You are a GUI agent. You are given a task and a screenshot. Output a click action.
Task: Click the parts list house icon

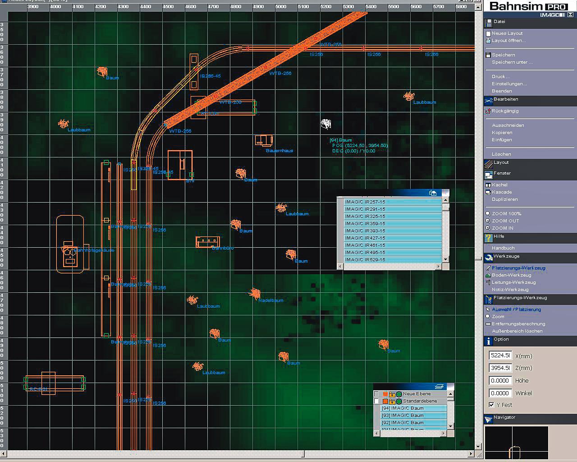[x=433, y=193]
